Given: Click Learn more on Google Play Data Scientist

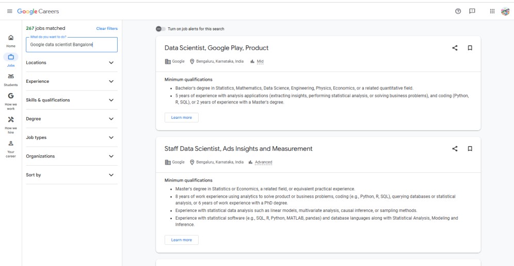Looking at the screenshot, I should (x=181, y=117).
